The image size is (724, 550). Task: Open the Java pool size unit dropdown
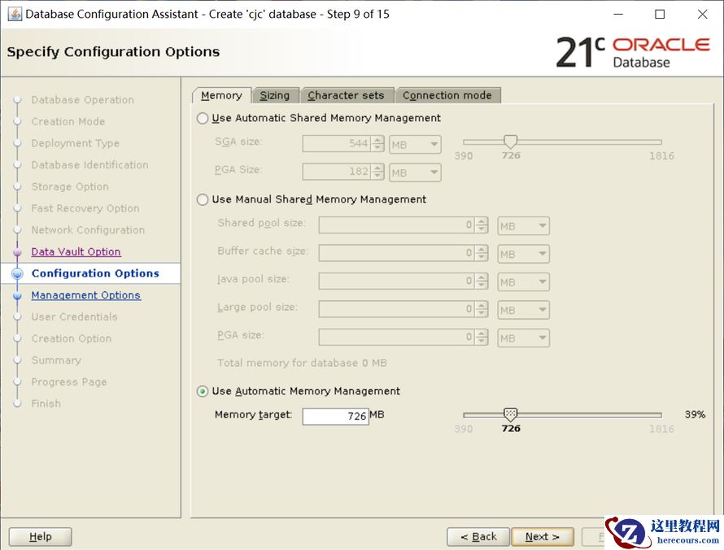[524, 282]
